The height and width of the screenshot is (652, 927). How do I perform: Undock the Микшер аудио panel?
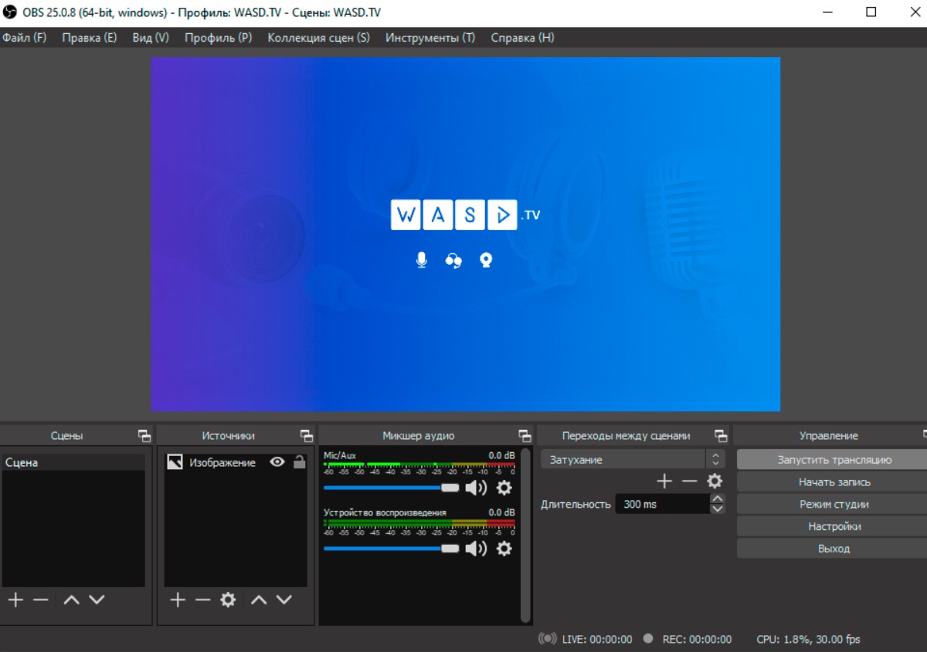point(525,436)
